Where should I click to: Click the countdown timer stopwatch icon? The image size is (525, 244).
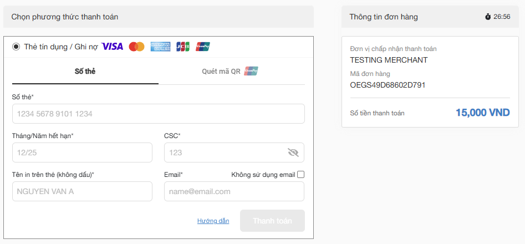click(x=488, y=17)
